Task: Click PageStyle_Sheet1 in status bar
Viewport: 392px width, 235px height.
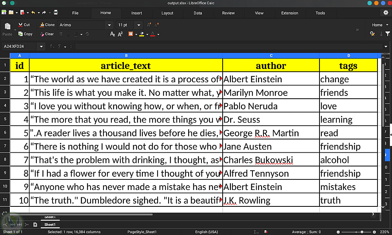Action: (142, 232)
